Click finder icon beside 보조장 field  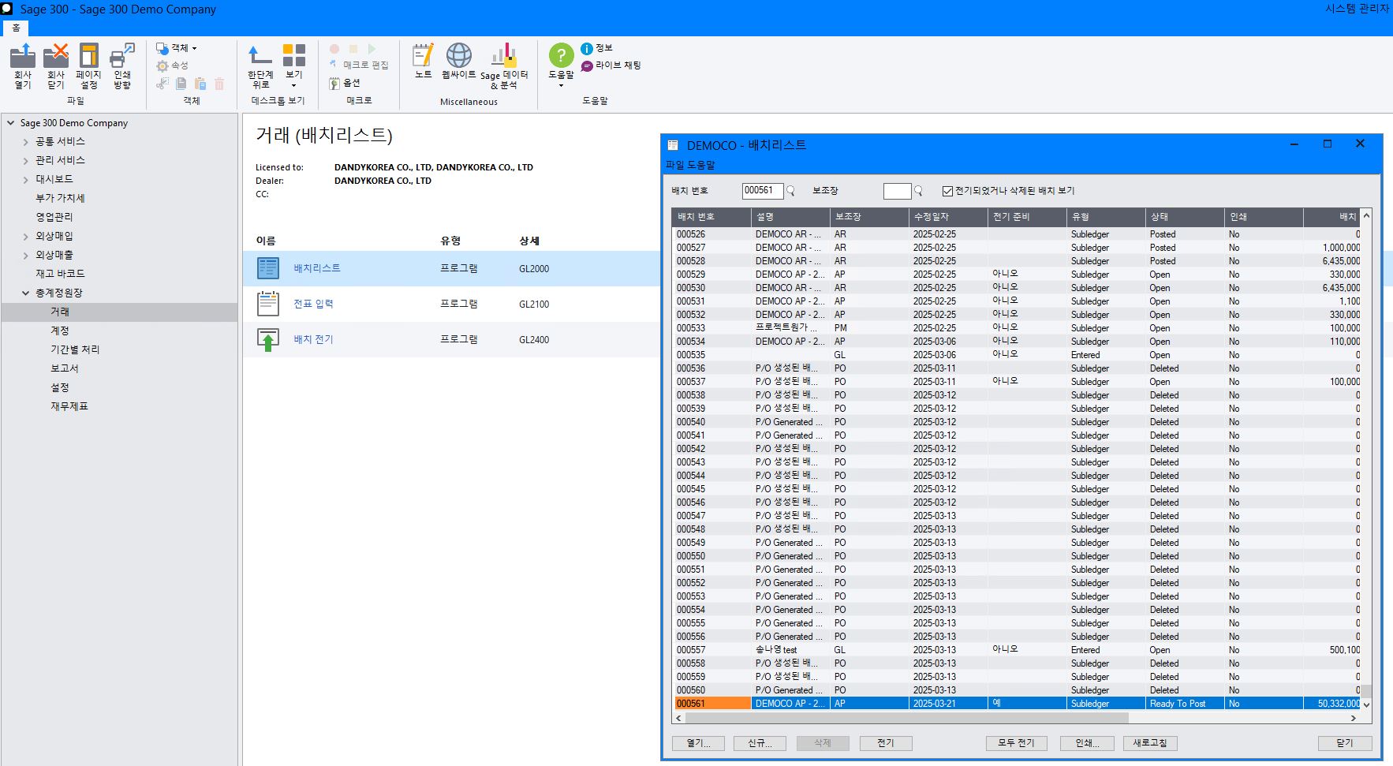click(x=918, y=190)
